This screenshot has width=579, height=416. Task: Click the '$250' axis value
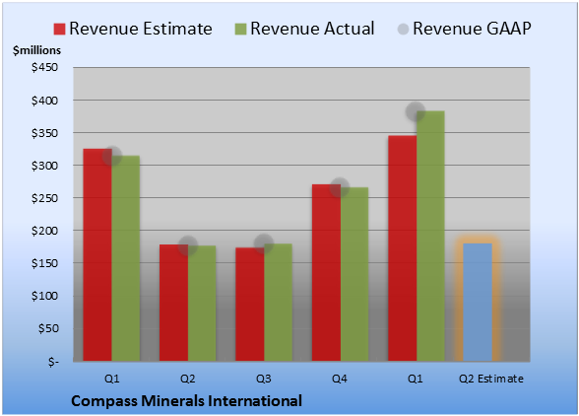[x=44, y=198]
